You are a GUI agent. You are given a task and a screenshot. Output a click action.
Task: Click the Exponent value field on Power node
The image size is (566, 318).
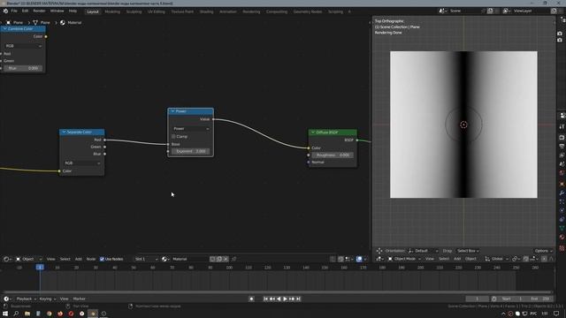(x=191, y=151)
